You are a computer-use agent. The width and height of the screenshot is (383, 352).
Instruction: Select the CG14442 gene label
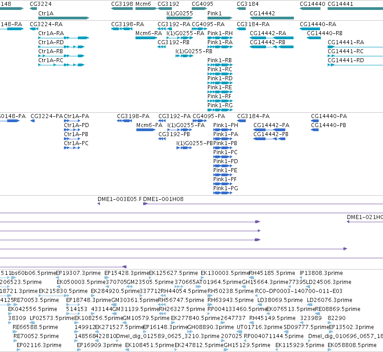point(262,13)
